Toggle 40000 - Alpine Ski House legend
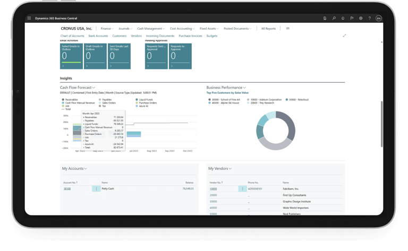Image resolution: width=408 pixels, height=251 pixels. (224, 103)
